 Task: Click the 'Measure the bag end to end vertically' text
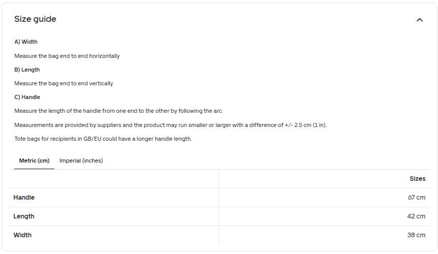point(64,83)
